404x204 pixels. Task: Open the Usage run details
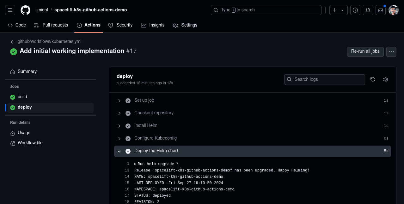tap(51, 133)
